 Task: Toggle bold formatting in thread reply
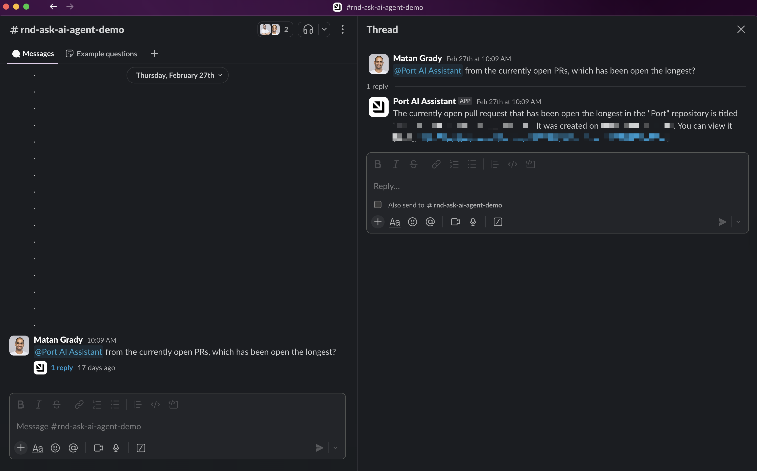[x=378, y=164]
